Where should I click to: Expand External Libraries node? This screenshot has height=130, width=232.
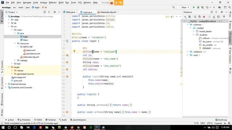tap(6, 84)
